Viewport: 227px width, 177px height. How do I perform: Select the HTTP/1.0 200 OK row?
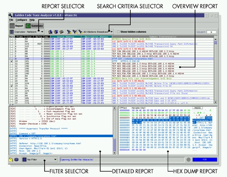111,61
